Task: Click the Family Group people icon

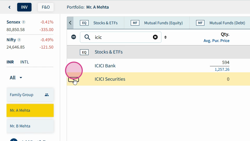Action: (x=47, y=95)
